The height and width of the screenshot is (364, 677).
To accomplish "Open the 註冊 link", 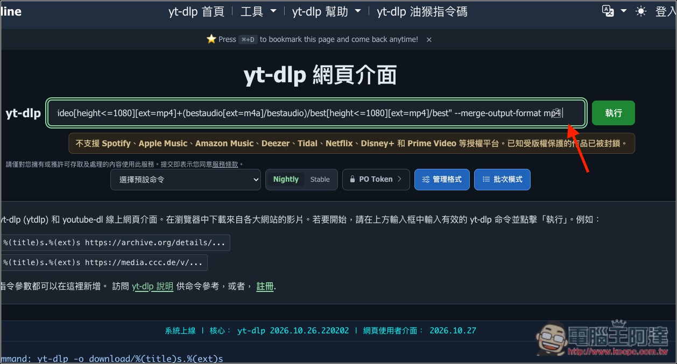I will pyautogui.click(x=265, y=287).
